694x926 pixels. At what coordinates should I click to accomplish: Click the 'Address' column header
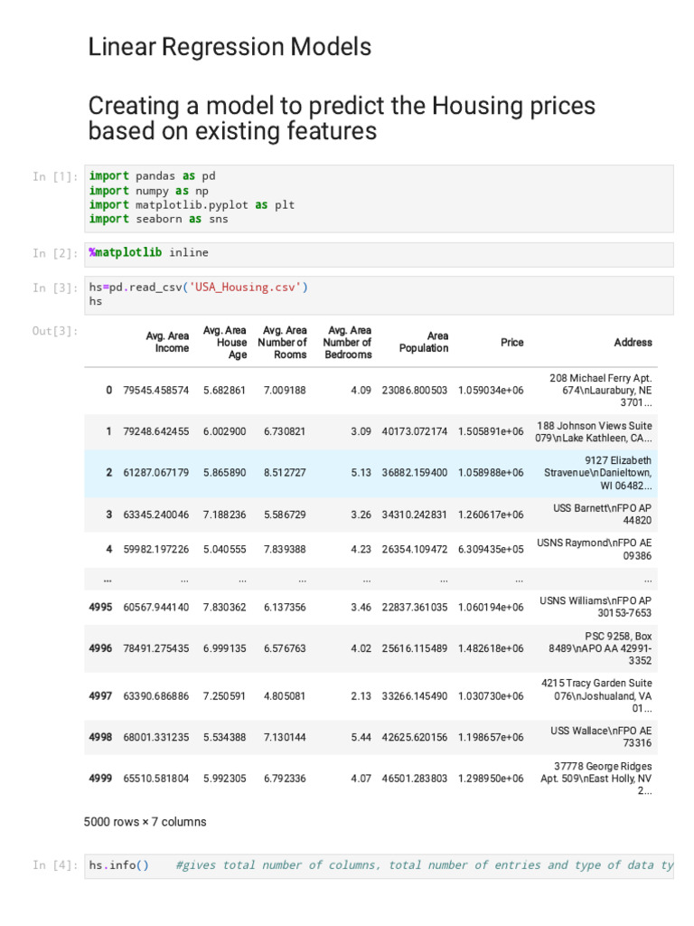[633, 343]
